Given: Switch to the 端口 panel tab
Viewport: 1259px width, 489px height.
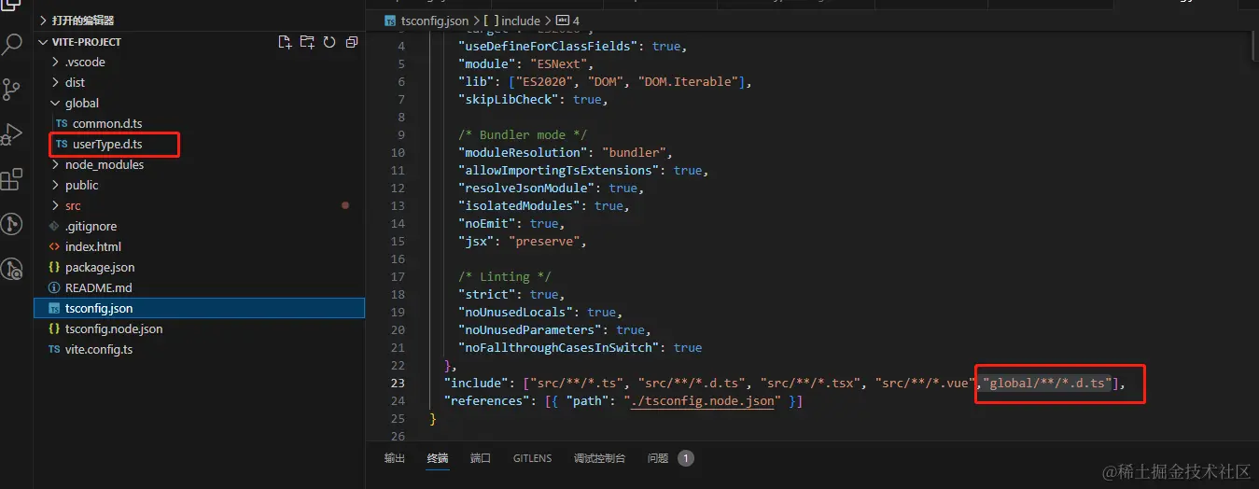Looking at the screenshot, I should (x=481, y=458).
